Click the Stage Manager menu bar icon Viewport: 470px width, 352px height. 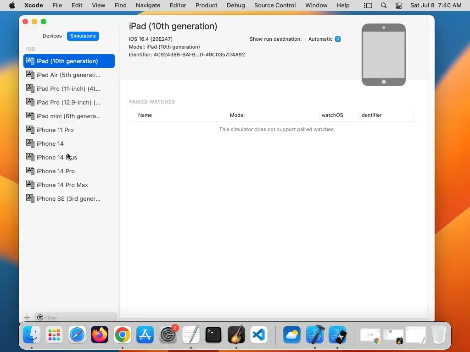tap(368, 5)
